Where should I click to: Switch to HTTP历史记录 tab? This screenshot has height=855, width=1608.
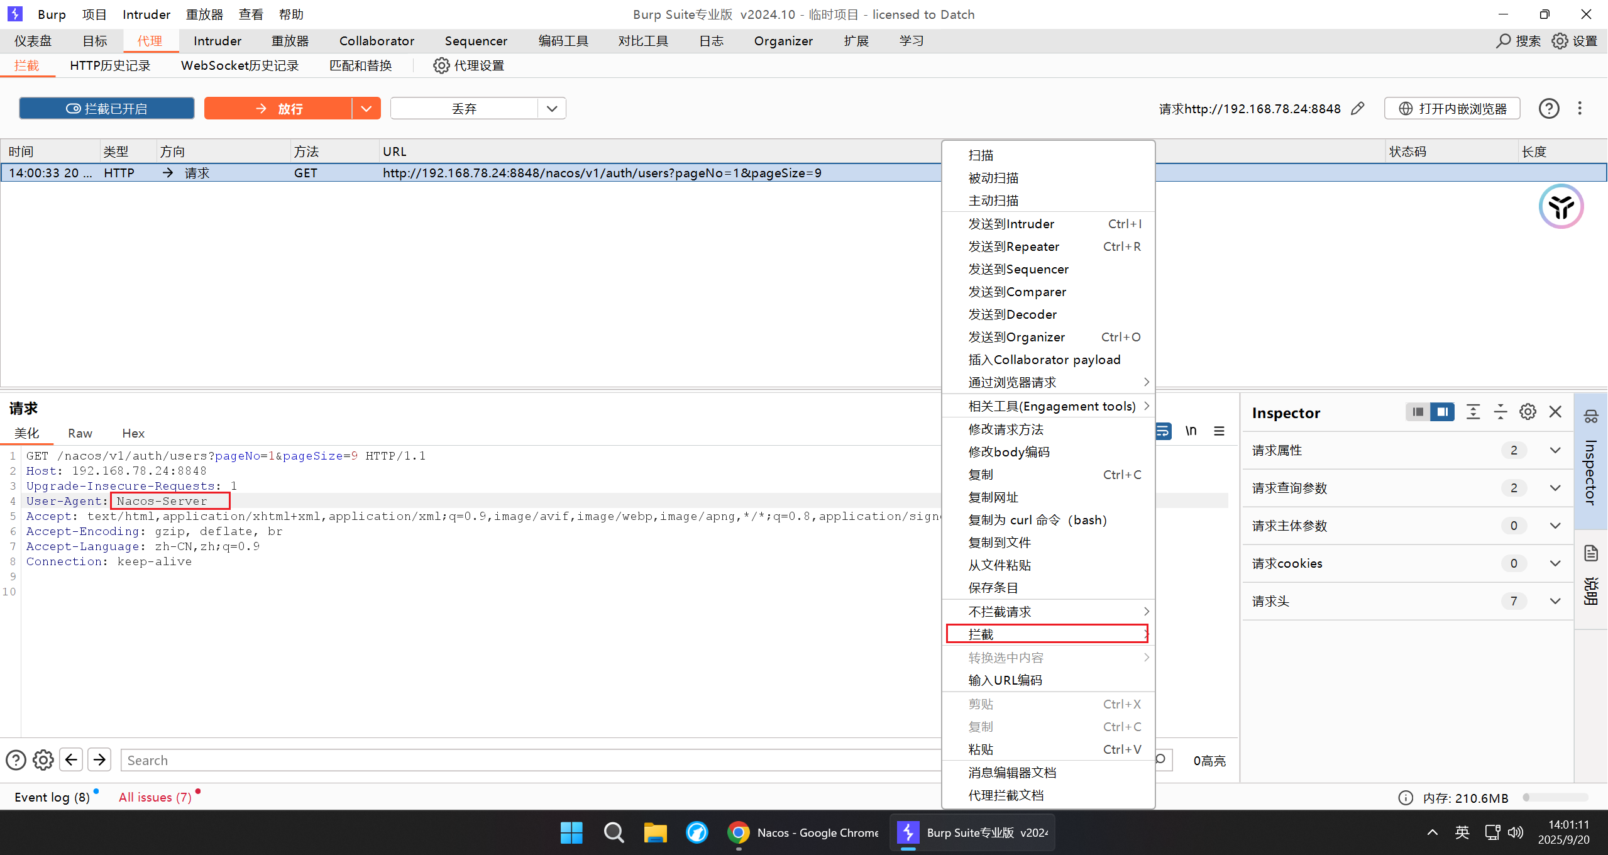110,65
